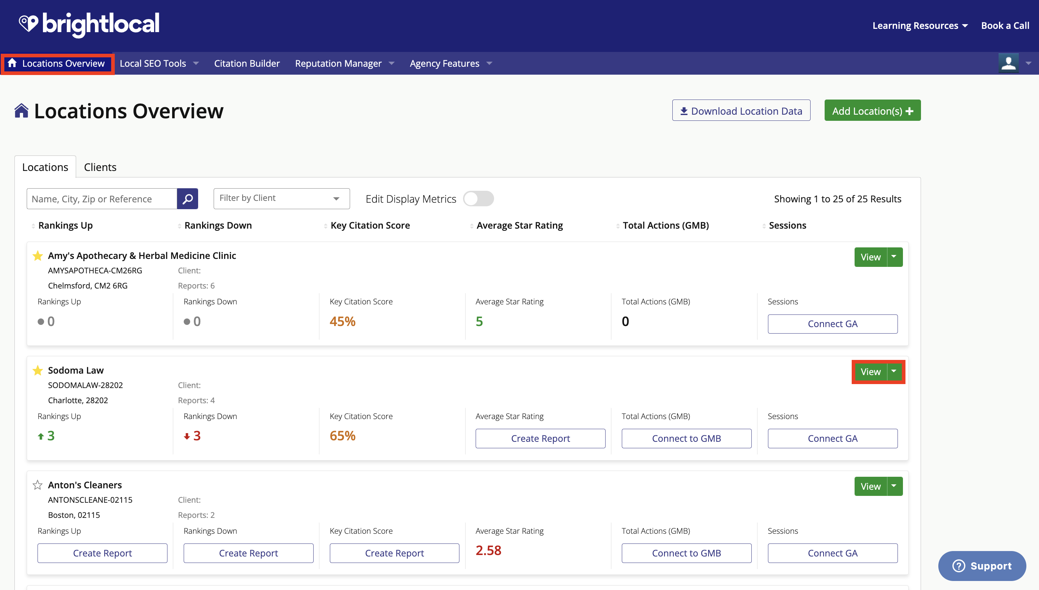Open View dropdown arrow for Anton's Cleaners
1039x590 pixels.
click(894, 486)
